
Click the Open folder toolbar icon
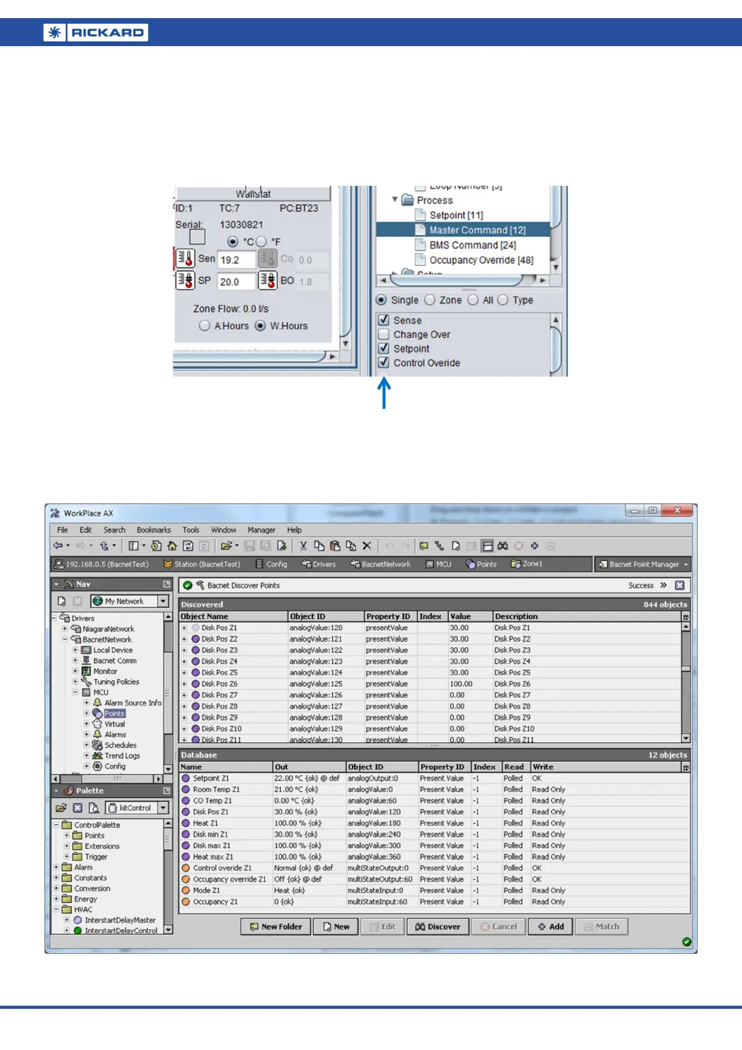point(226,546)
